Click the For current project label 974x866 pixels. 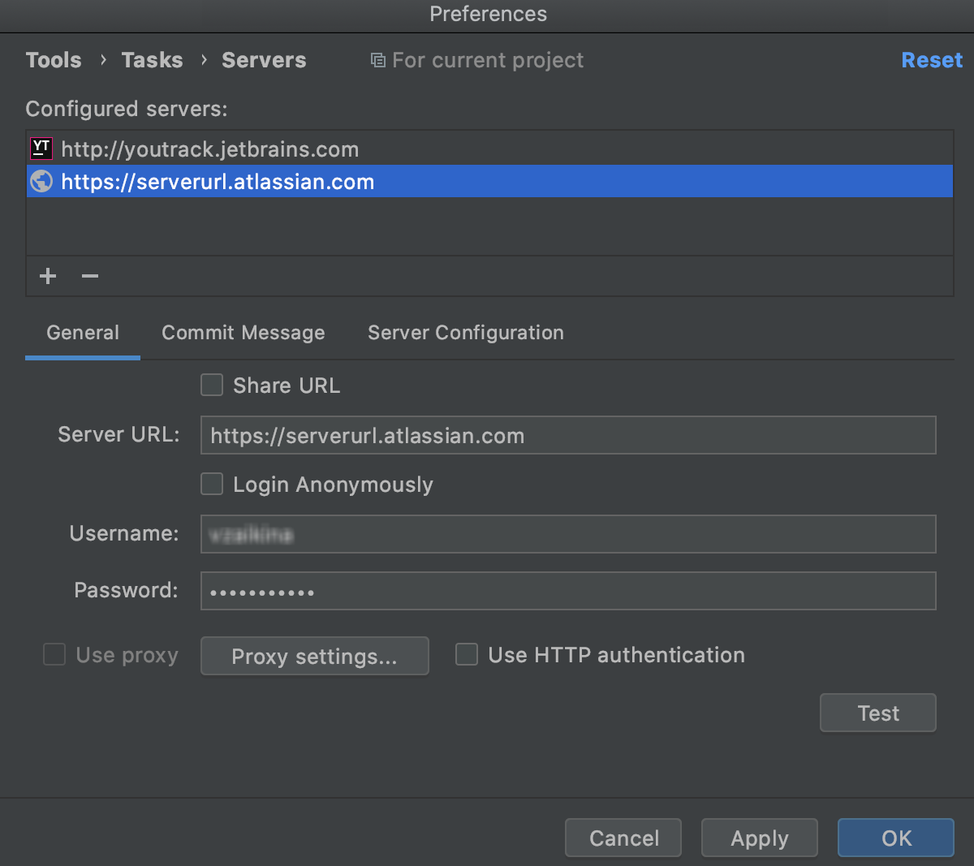(x=488, y=60)
